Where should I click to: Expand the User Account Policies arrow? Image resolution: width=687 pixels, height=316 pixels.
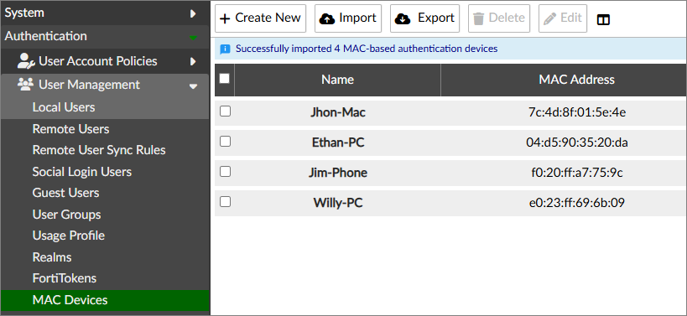coord(193,61)
